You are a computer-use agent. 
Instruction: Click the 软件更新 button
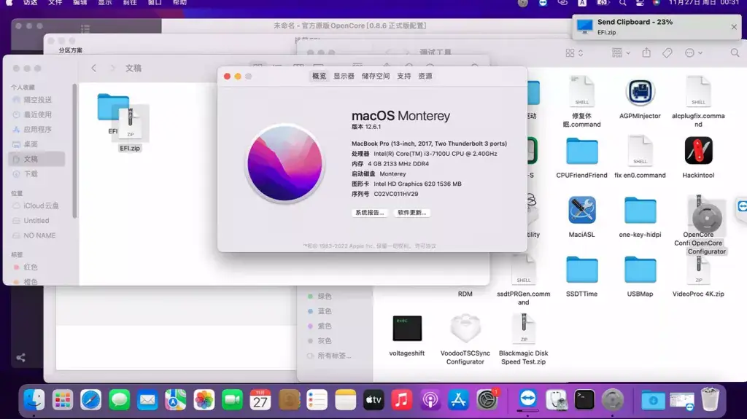(x=412, y=213)
